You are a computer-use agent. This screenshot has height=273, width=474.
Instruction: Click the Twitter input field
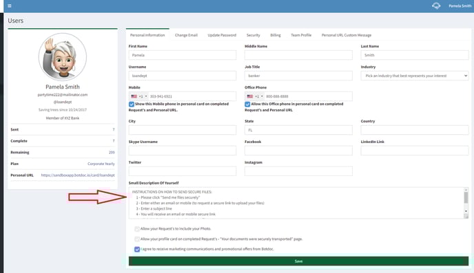tap(183, 171)
